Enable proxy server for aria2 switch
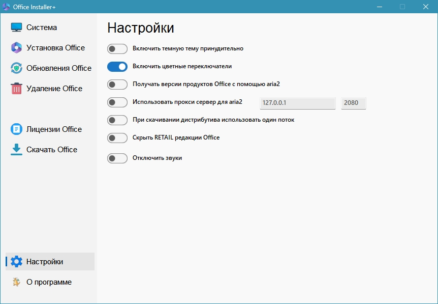The height and width of the screenshot is (304, 438). tap(117, 102)
